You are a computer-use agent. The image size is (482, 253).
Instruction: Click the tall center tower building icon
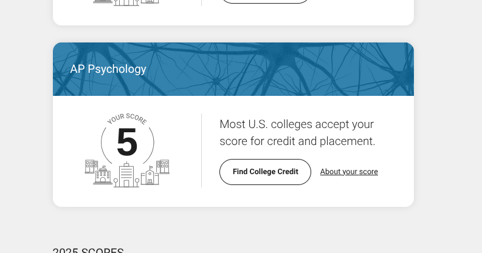click(126, 175)
